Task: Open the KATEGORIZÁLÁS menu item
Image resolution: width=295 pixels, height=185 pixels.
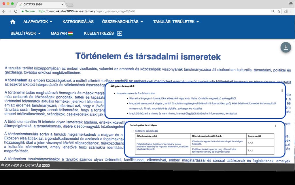Action: point(78,22)
